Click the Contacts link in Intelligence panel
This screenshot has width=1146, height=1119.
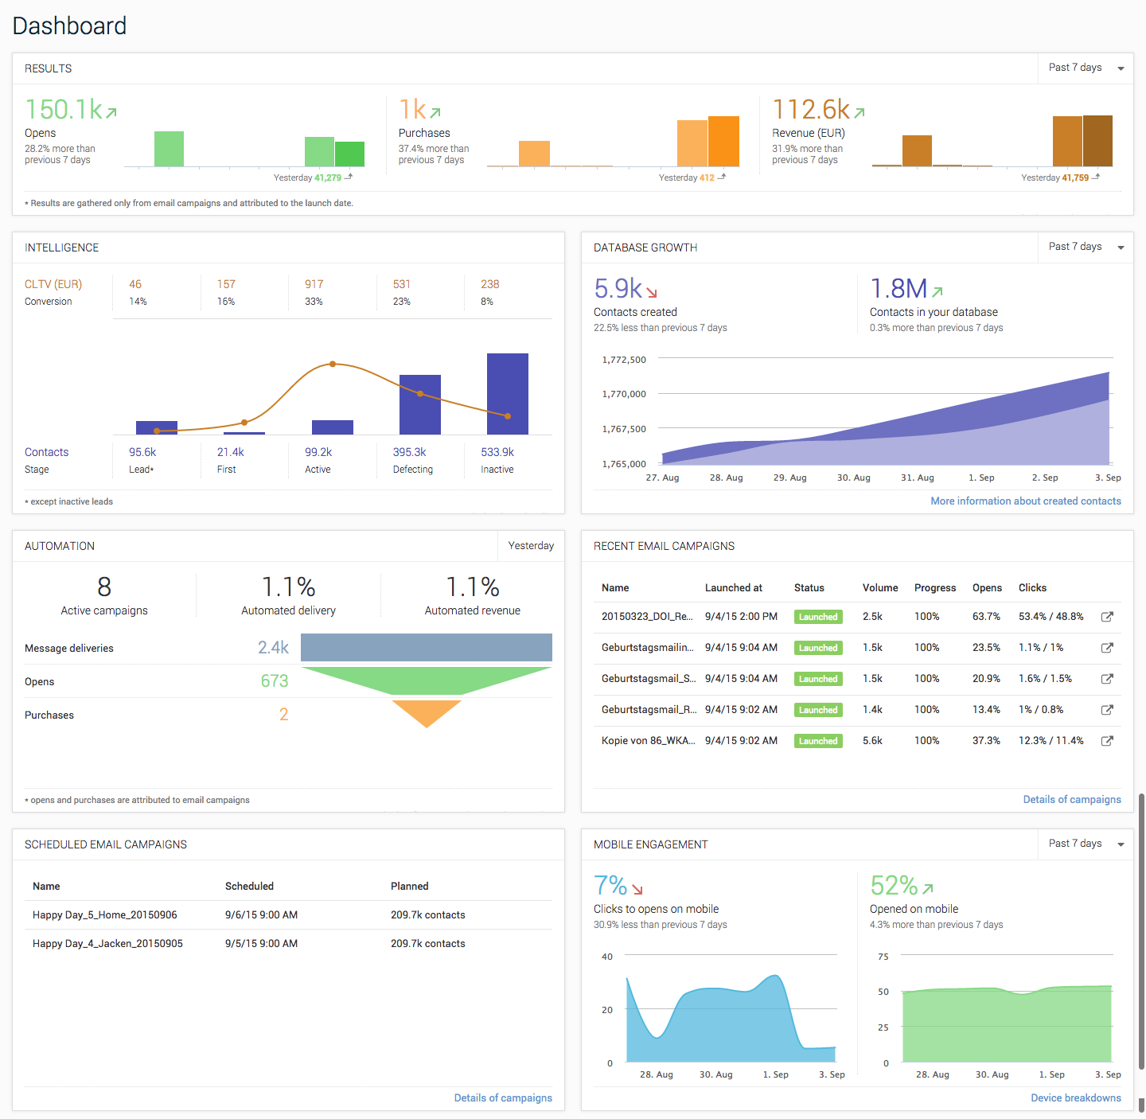(x=46, y=452)
